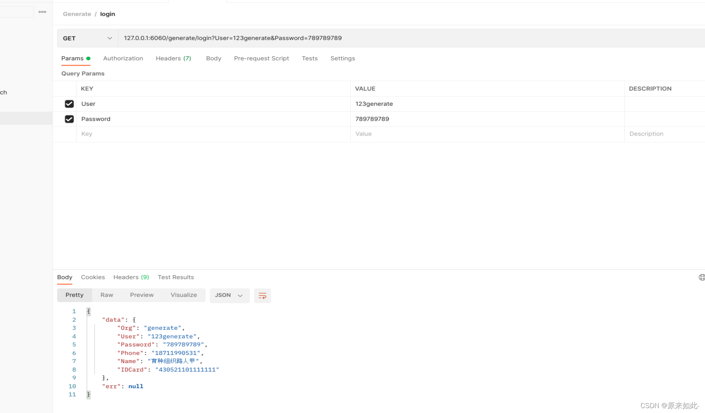Go to the Tests tab

pyautogui.click(x=310, y=58)
